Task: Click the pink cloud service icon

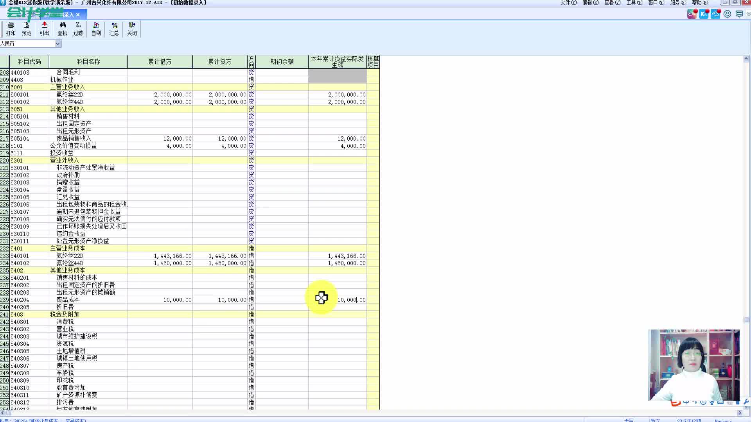Action: pyautogui.click(x=692, y=14)
